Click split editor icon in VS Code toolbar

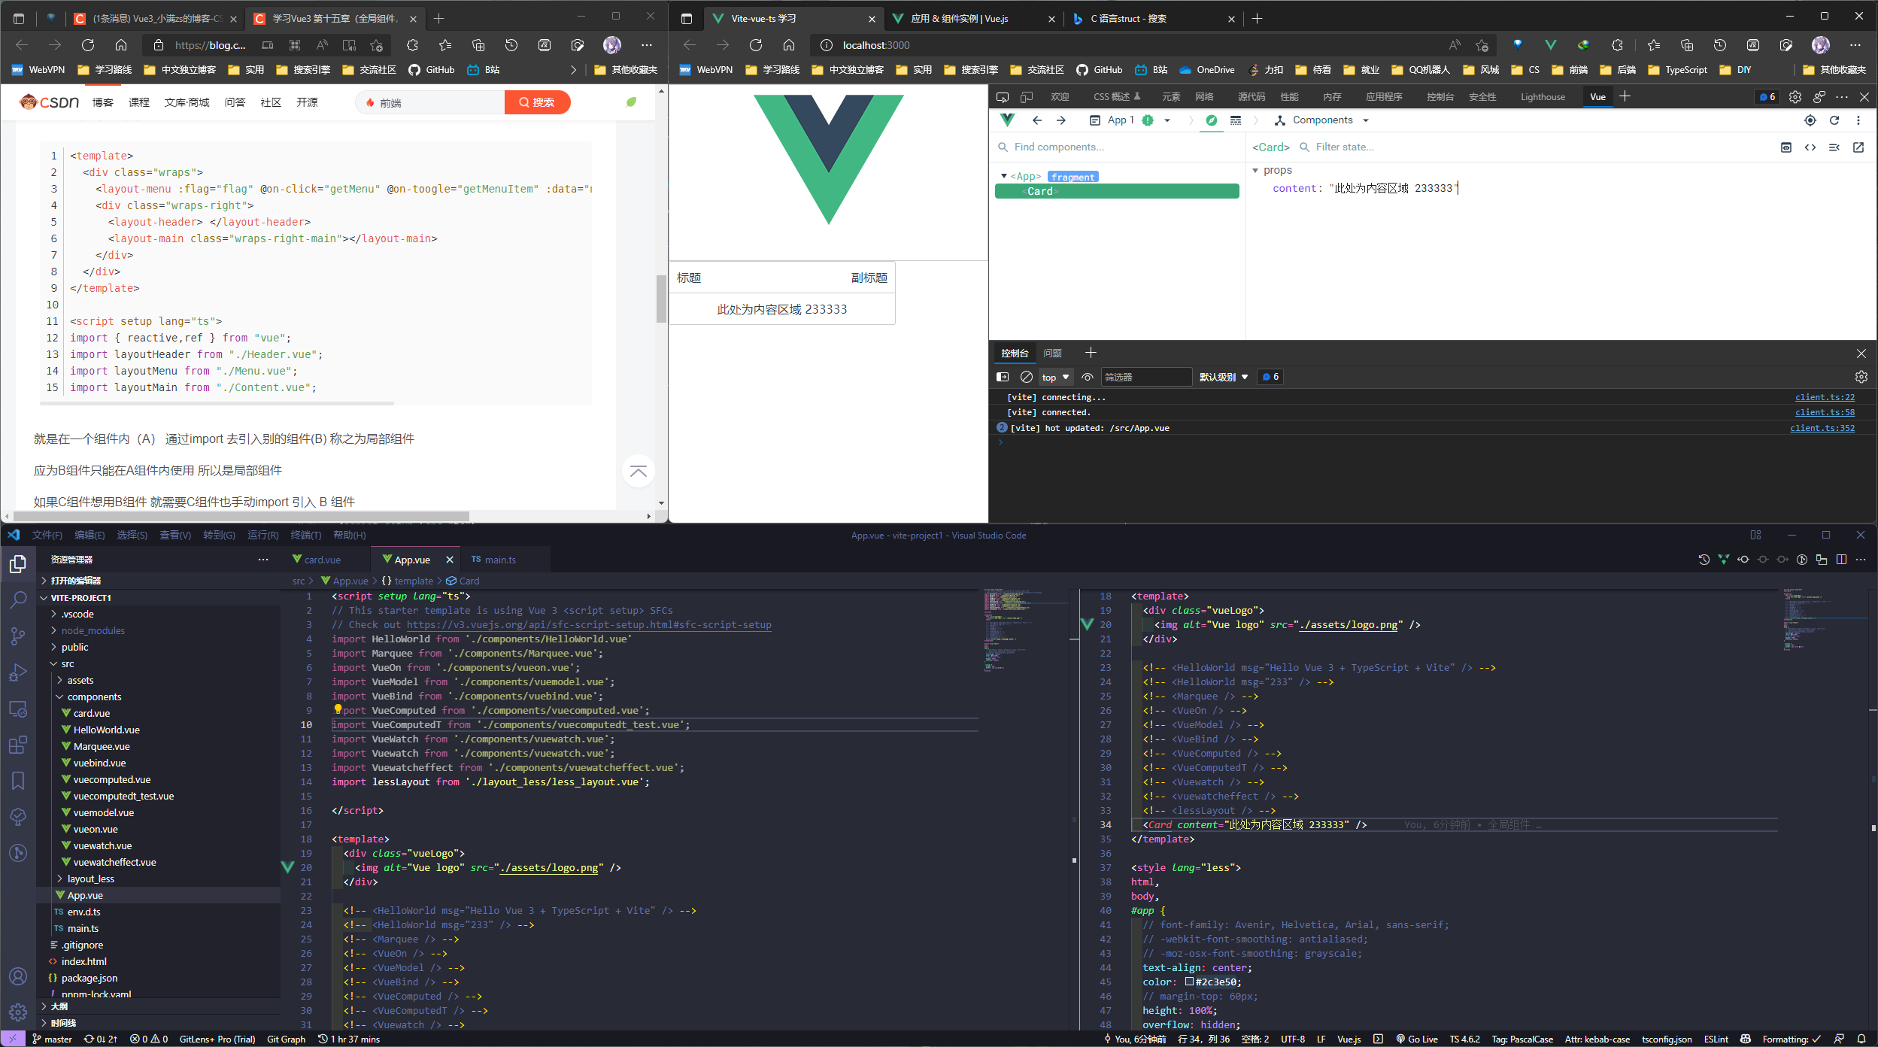[x=1841, y=560]
